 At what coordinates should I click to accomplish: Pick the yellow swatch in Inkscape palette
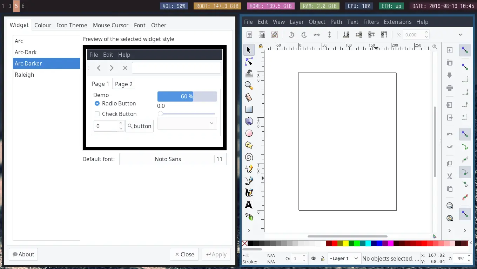(345, 243)
